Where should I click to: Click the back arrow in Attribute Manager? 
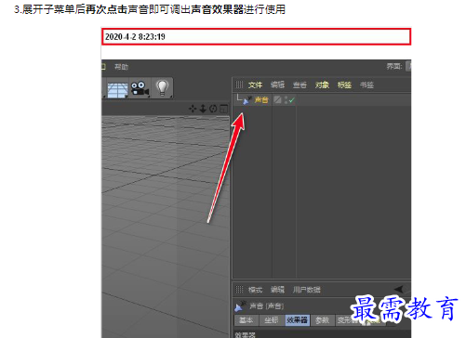pos(400,289)
